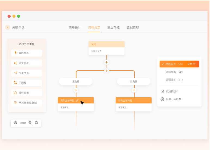Click the 从其他节点复制 copy icon

16,103
